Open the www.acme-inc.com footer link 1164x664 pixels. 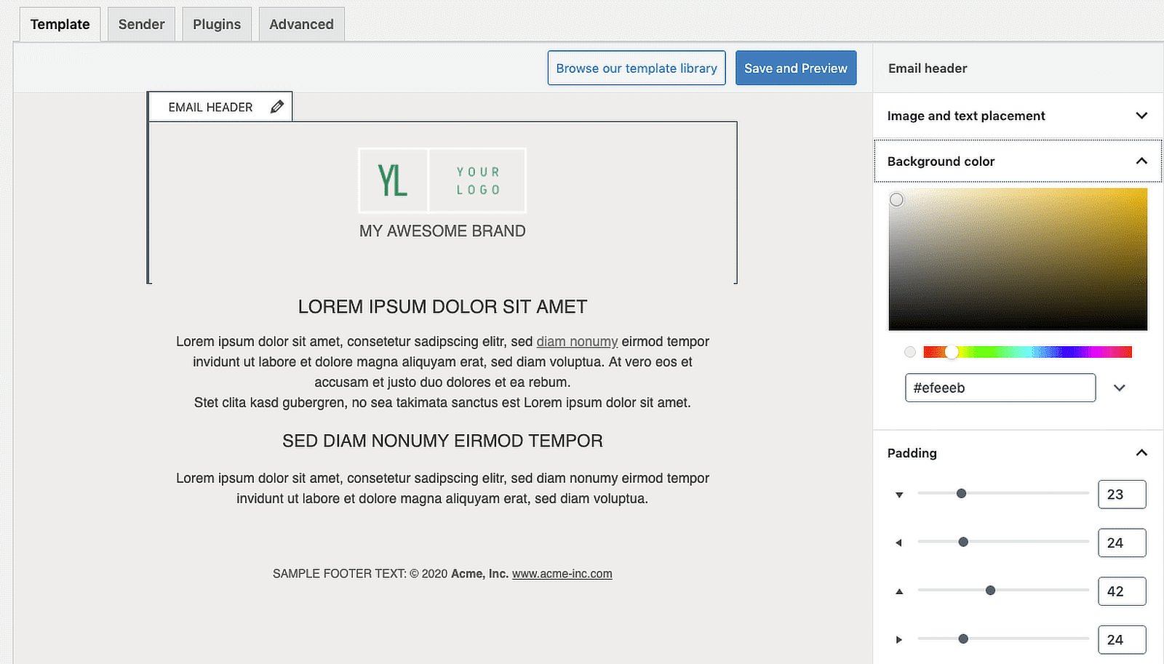point(562,573)
